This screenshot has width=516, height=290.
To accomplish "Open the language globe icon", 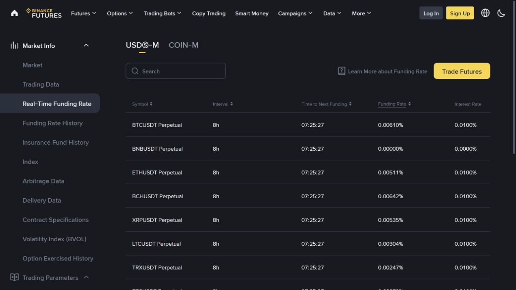I will point(485,13).
